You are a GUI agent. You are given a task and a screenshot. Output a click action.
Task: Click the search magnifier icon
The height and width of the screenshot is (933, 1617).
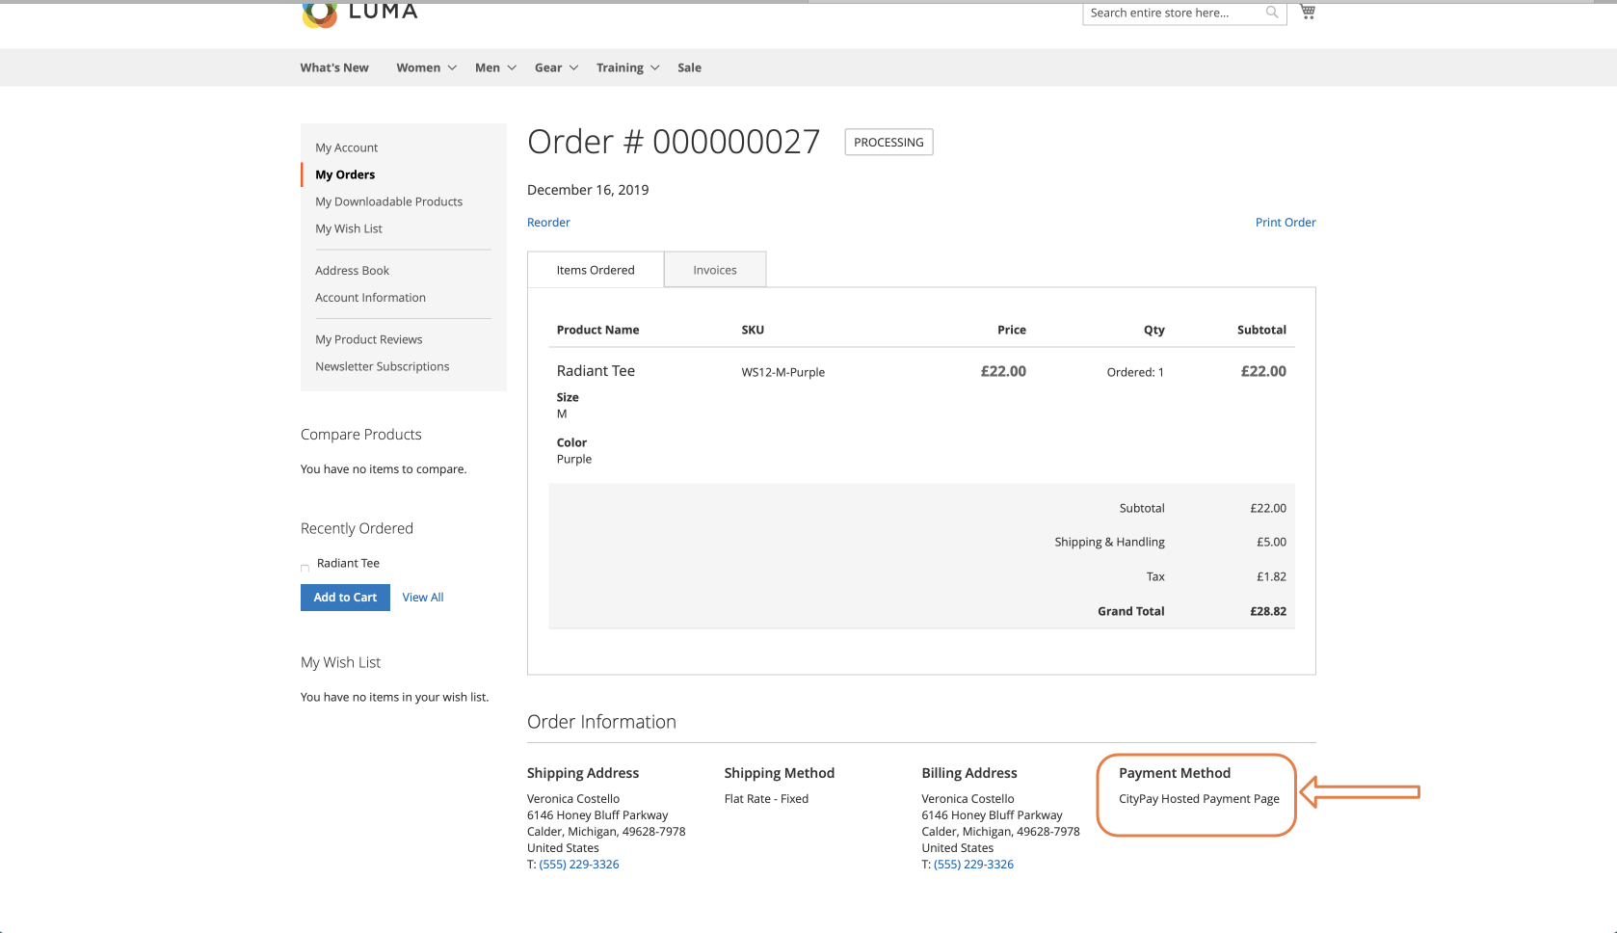pyautogui.click(x=1272, y=13)
